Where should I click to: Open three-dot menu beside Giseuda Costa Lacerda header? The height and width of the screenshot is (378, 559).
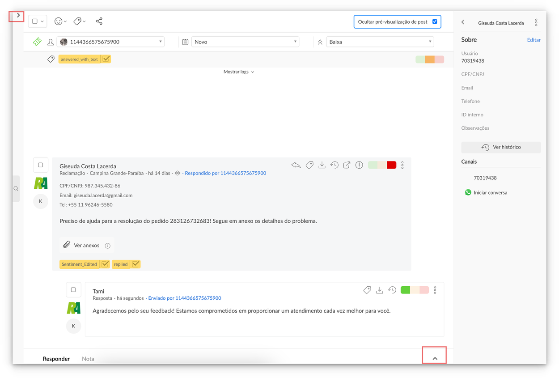click(x=536, y=23)
